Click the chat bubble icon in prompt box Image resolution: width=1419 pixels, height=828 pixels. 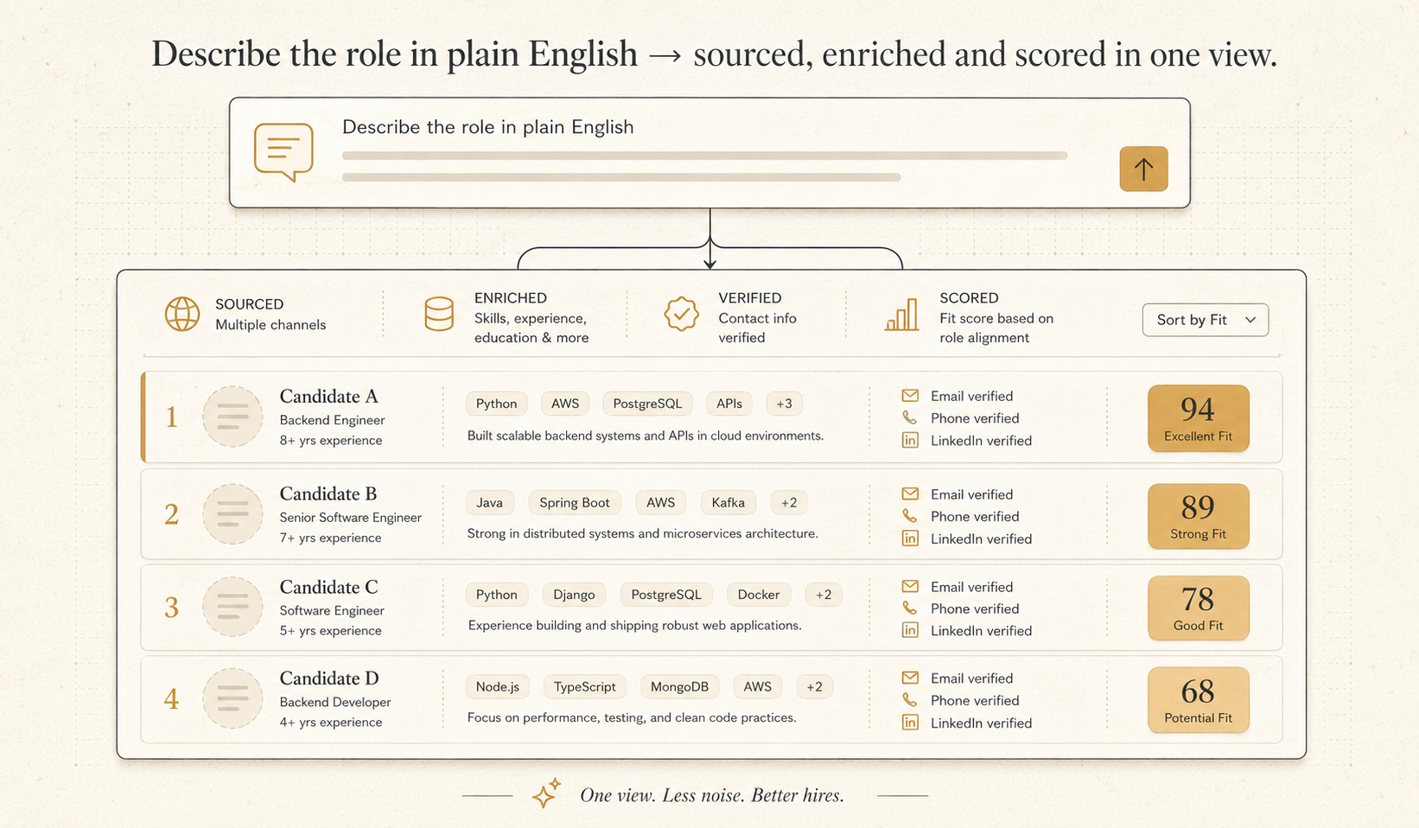(x=283, y=151)
